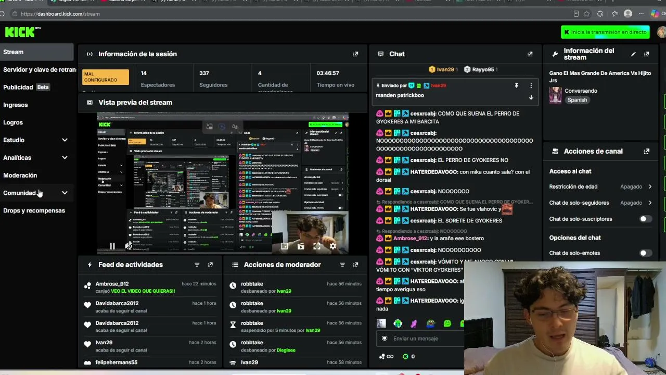666x375 pixels.
Task: Pop out the Información de la sesión panel
Action: (x=356, y=54)
